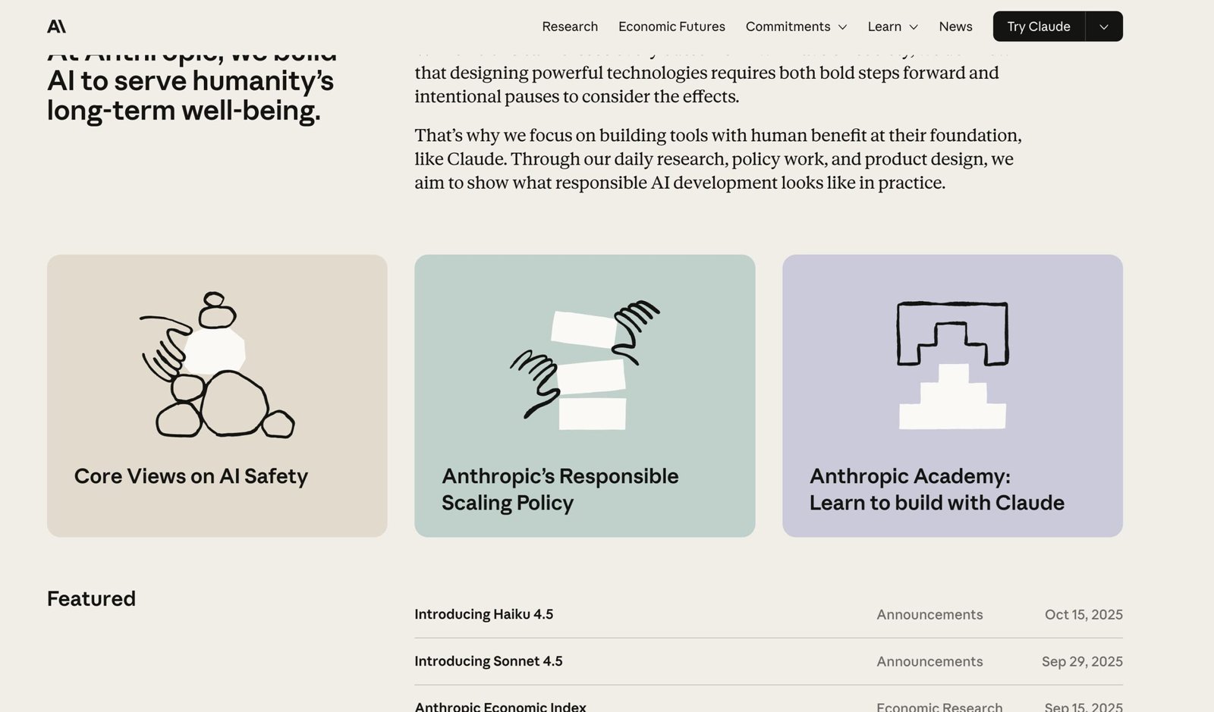Click the Try Claude button
1214x712 pixels.
point(1038,27)
